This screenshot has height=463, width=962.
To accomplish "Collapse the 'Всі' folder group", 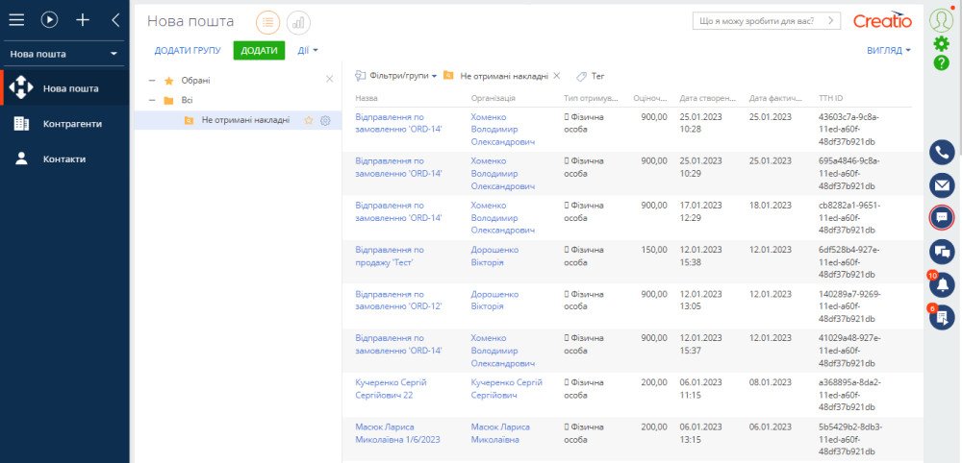I will pyautogui.click(x=152, y=101).
